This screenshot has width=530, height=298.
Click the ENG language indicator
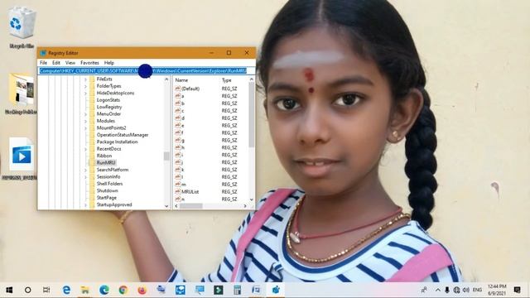(477, 290)
